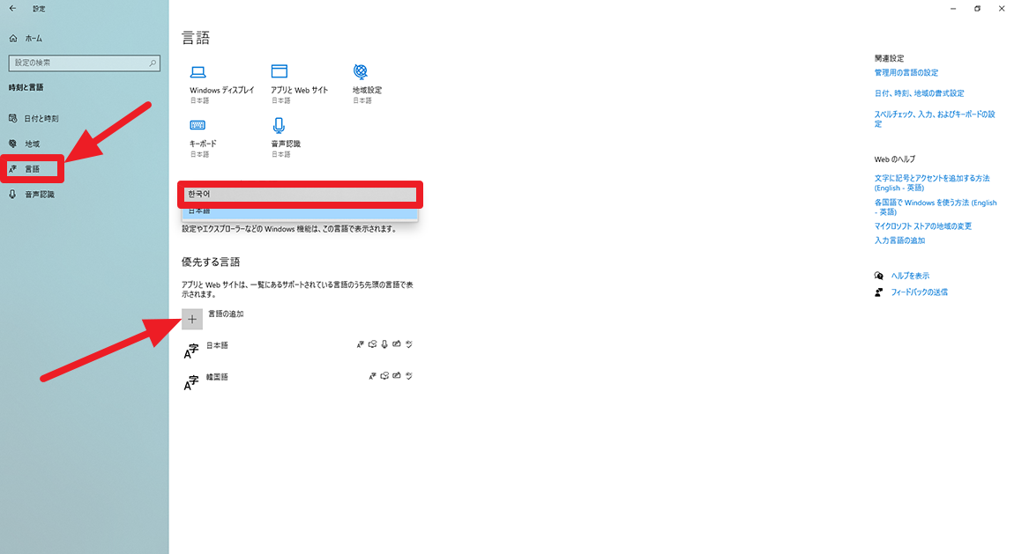Select 日本語 in preferred languages list
Image resolution: width=1014 pixels, height=554 pixels.
click(217, 345)
